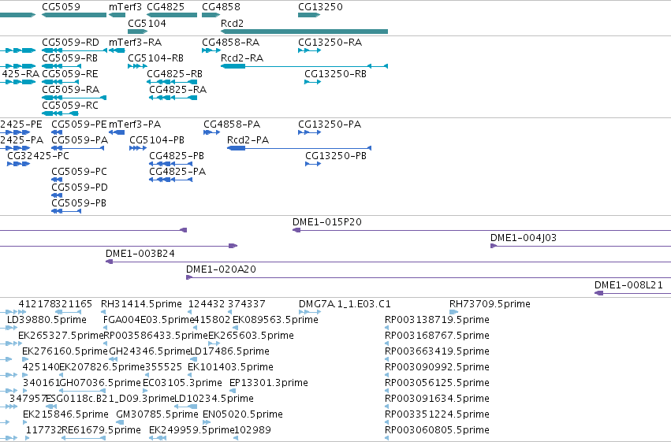The width and height of the screenshot is (671, 442).
Task: Select the RP003663419.5prime EST label
Action: (437, 352)
